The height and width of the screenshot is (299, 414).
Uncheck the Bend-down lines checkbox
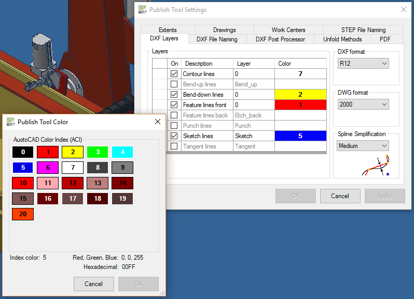pyautogui.click(x=174, y=95)
